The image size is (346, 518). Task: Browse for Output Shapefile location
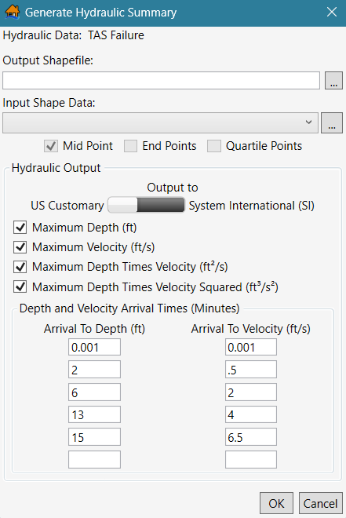click(333, 80)
